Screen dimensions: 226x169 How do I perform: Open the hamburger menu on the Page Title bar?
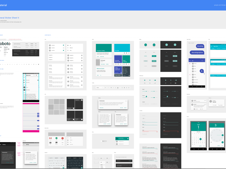212,46
